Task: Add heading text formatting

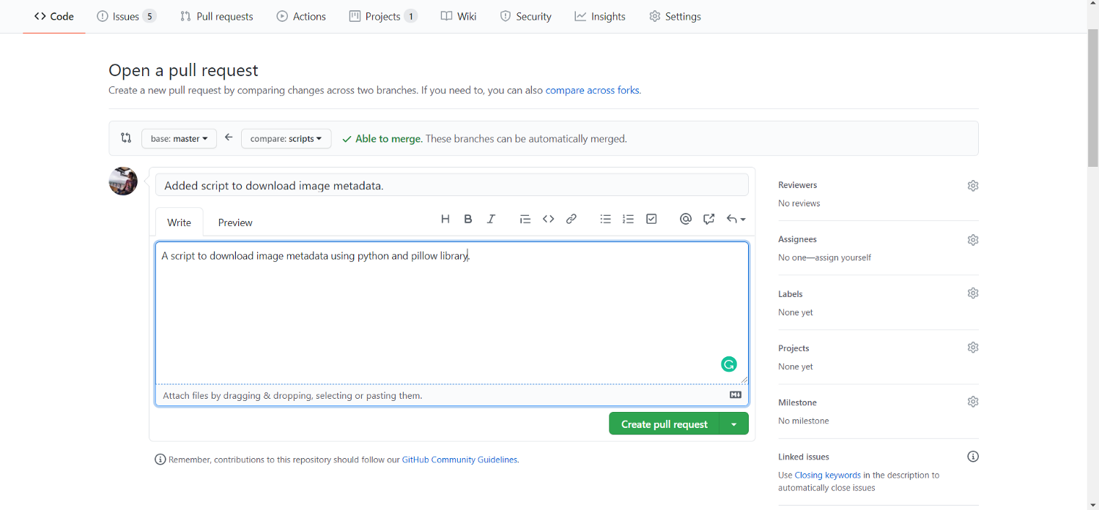Action: [x=445, y=219]
